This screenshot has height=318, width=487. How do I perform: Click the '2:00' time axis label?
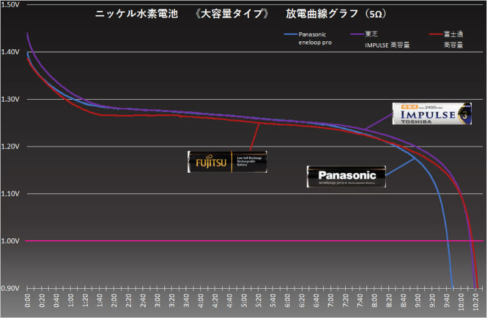pos(114,300)
